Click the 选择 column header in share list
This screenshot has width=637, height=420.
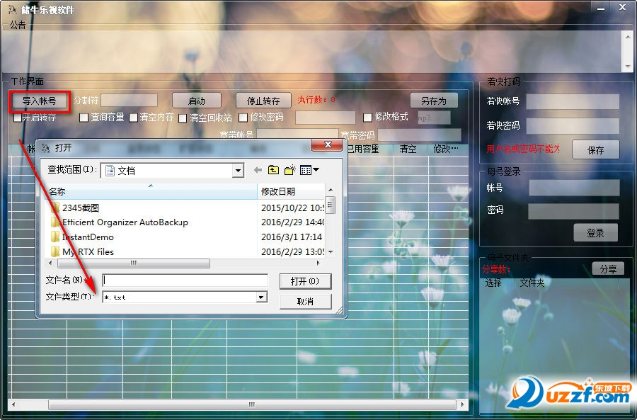coord(493,283)
